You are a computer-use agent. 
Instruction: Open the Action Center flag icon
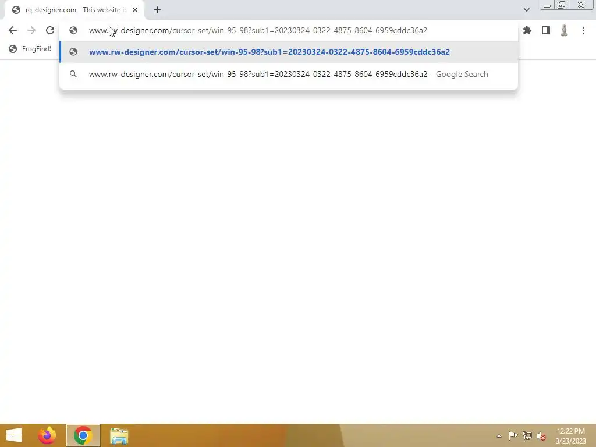513,436
